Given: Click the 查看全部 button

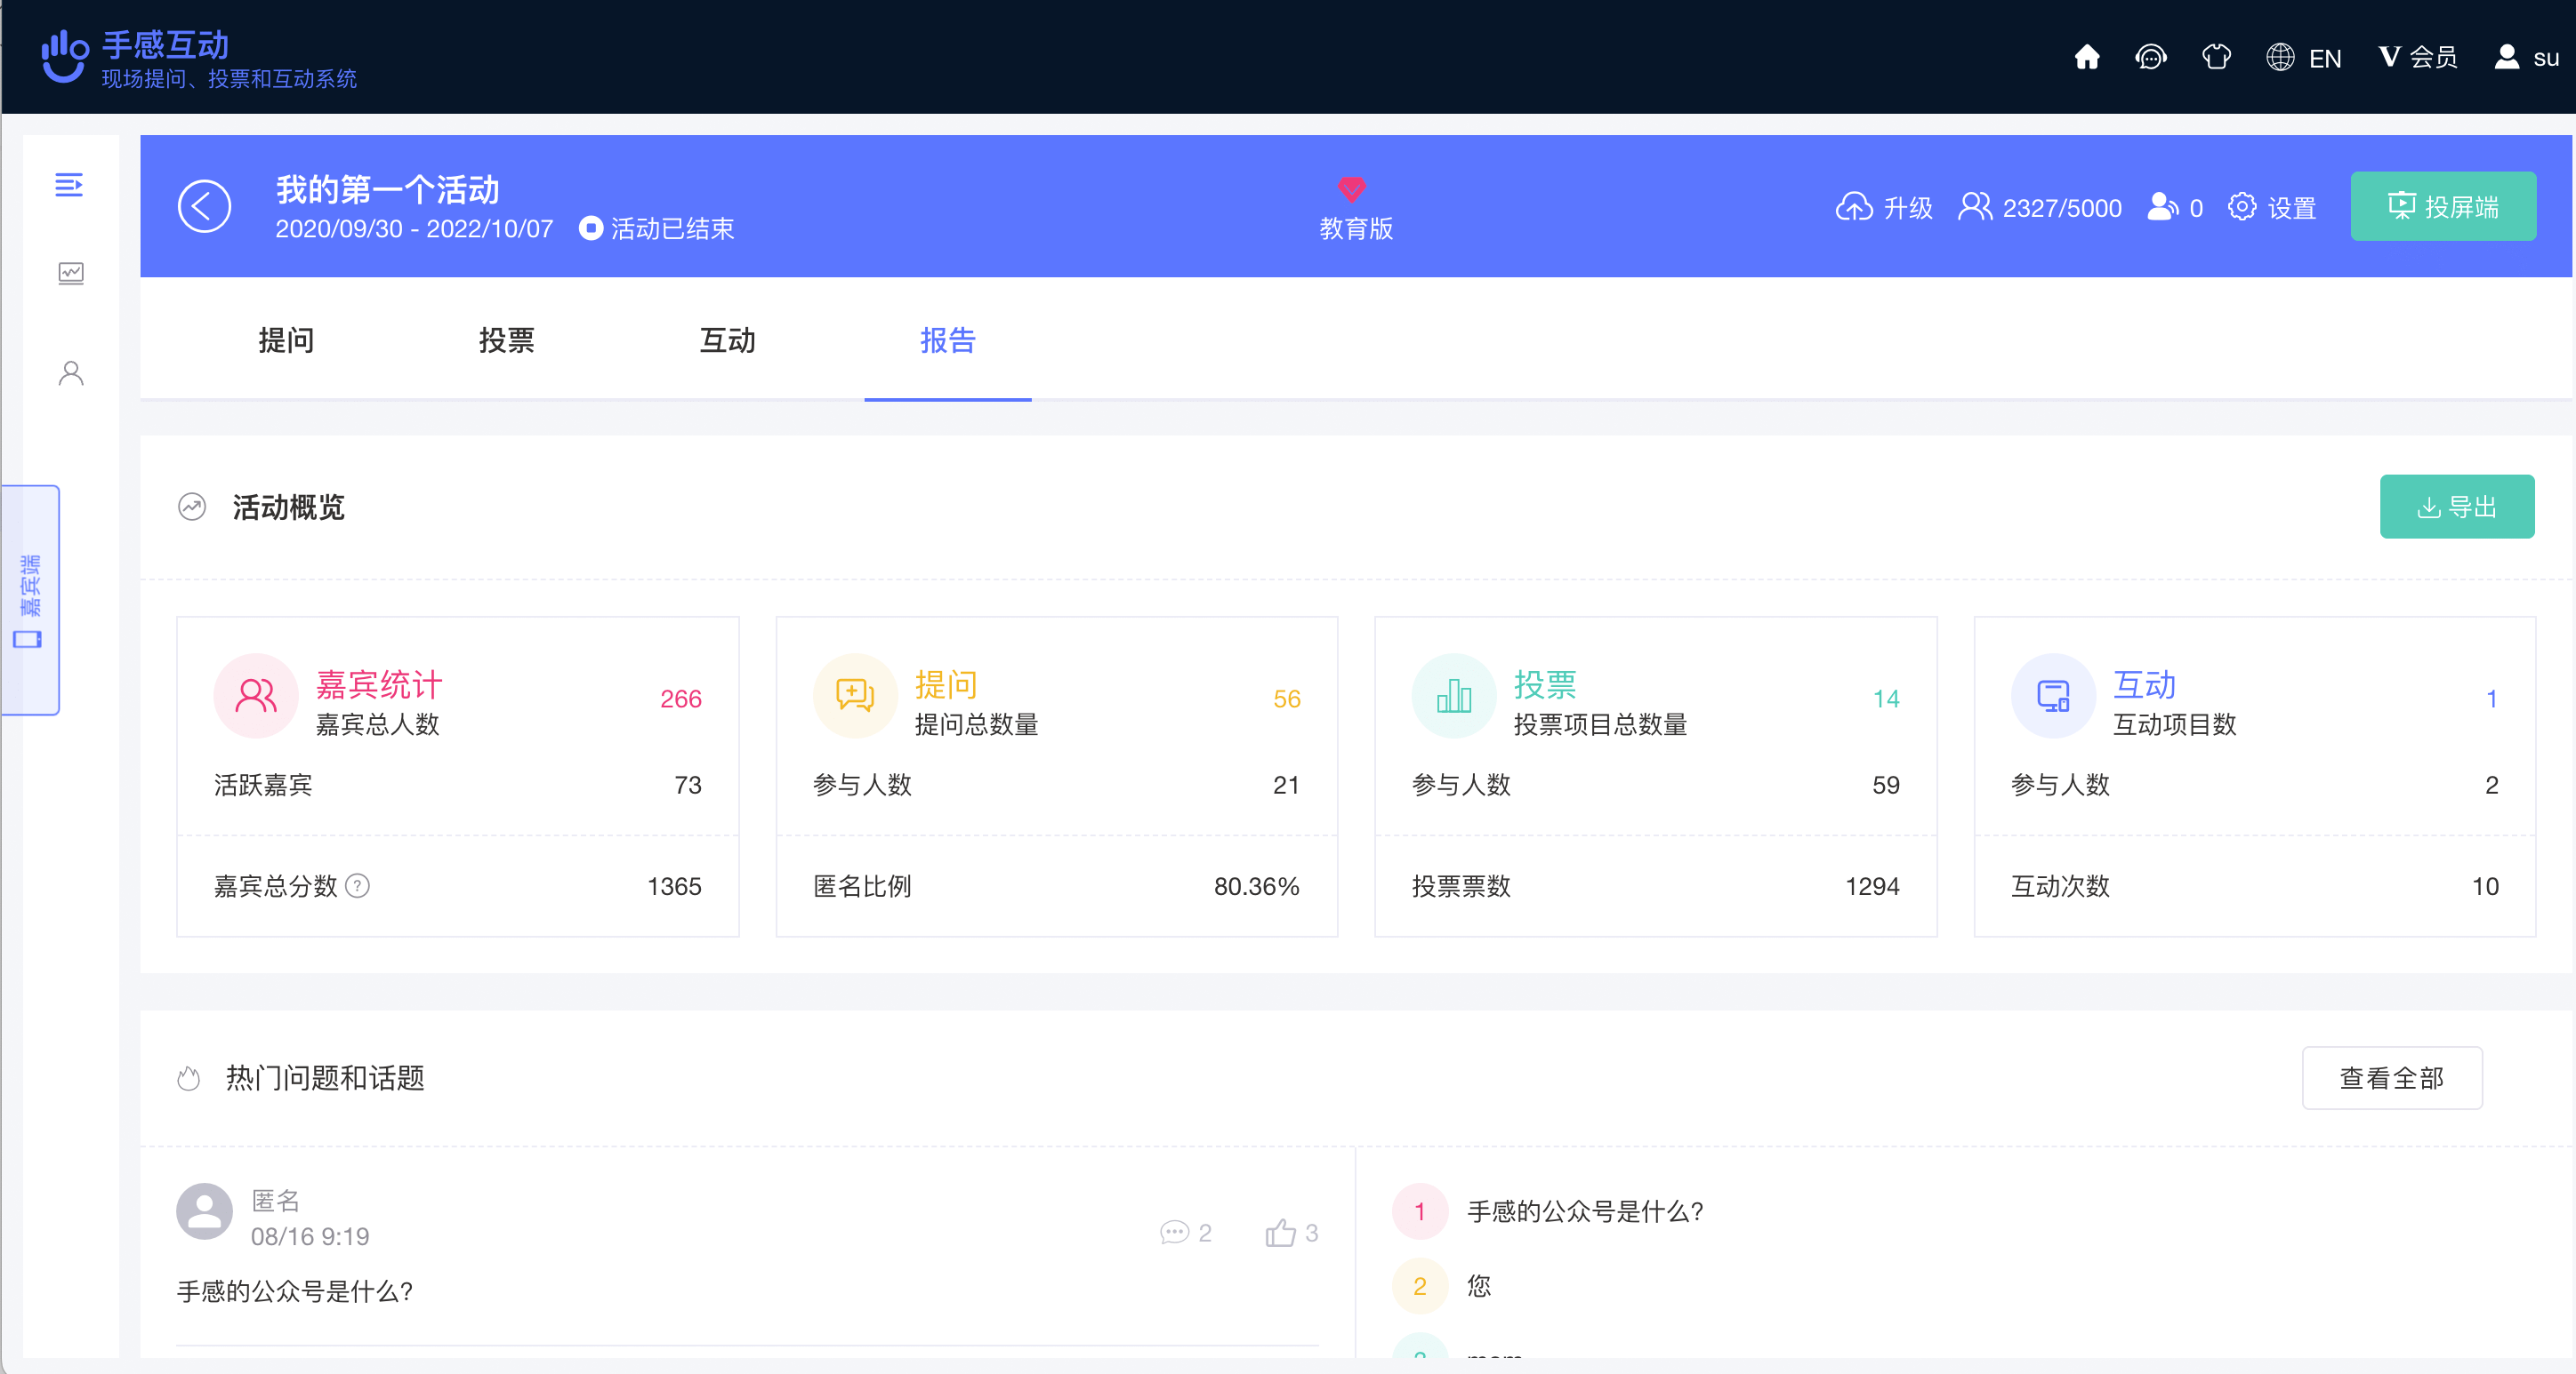Looking at the screenshot, I should tap(2391, 1077).
